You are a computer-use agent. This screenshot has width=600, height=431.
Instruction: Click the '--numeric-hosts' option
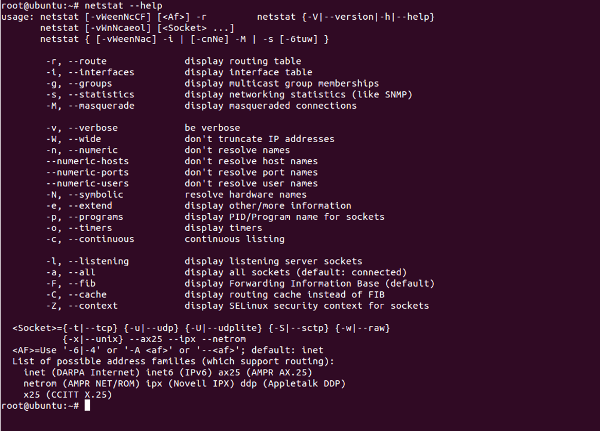pyautogui.click(x=88, y=161)
